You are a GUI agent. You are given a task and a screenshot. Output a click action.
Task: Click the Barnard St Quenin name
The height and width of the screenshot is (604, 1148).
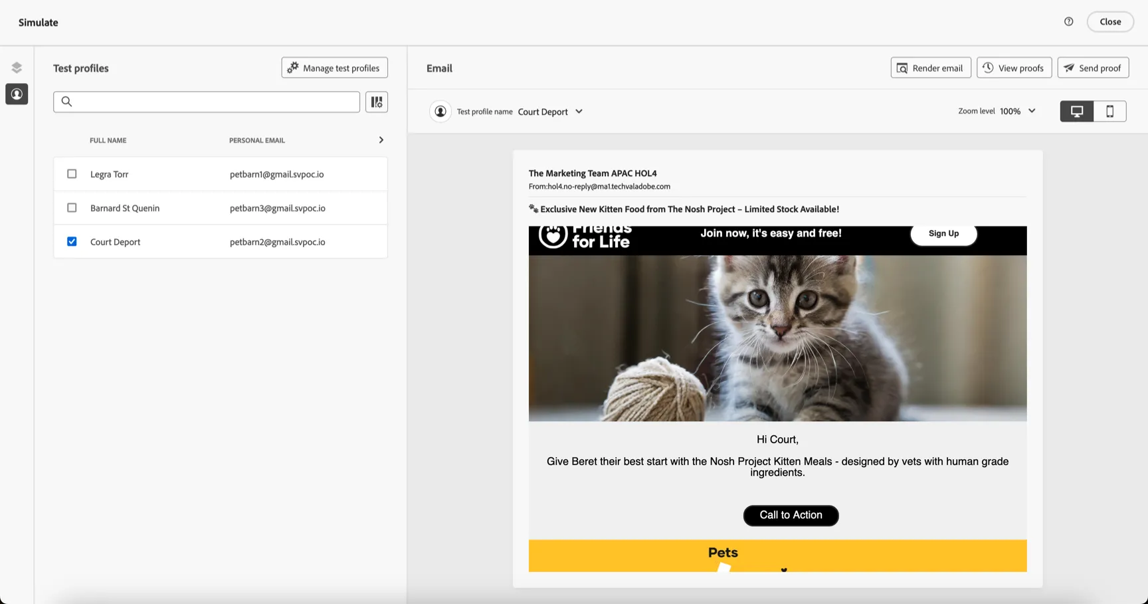[125, 208]
